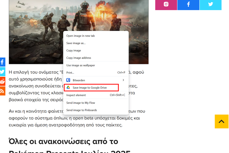Screen dimensions: 229x153
Task: Share via left sidebar Twitter icon
Action: click(2, 72)
